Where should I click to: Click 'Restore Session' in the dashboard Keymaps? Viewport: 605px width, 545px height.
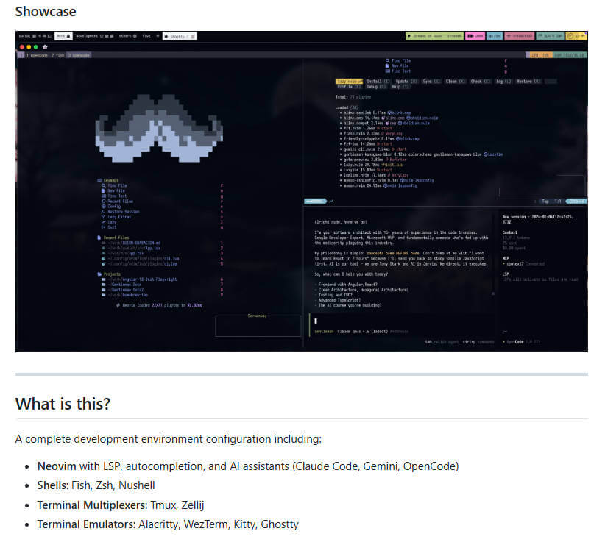coord(124,212)
